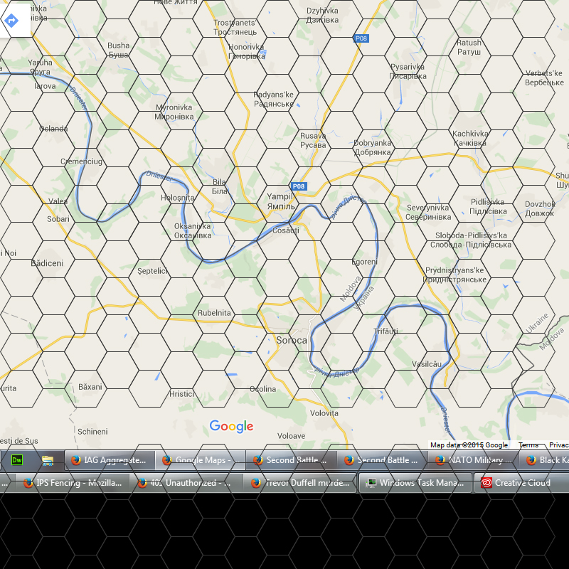
Task: Click the Severynivka Северинівка label
Action: (x=428, y=212)
